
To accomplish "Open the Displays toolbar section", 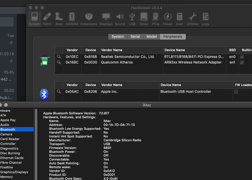I will tap(106, 19).
